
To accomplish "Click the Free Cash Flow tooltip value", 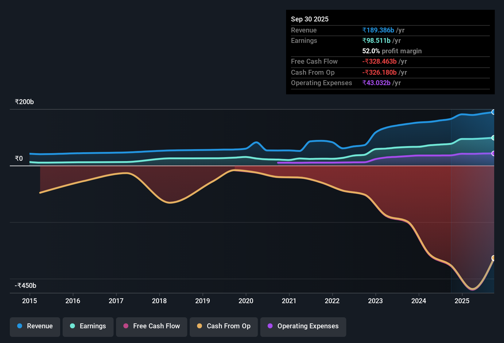I will [380, 61].
